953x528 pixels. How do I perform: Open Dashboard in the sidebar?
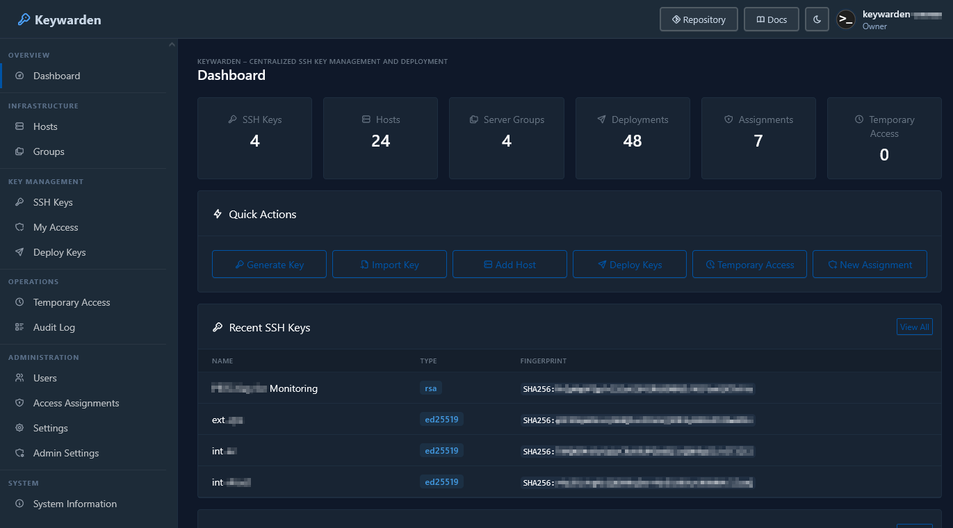click(83, 76)
